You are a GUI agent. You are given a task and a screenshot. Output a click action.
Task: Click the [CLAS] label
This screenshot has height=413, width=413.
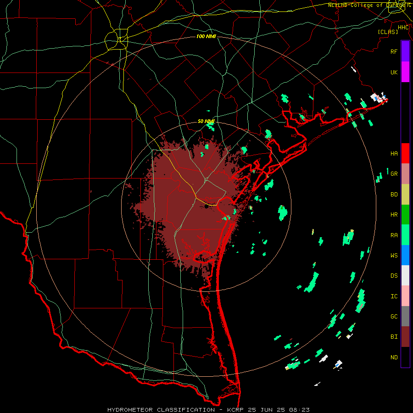[388, 32]
